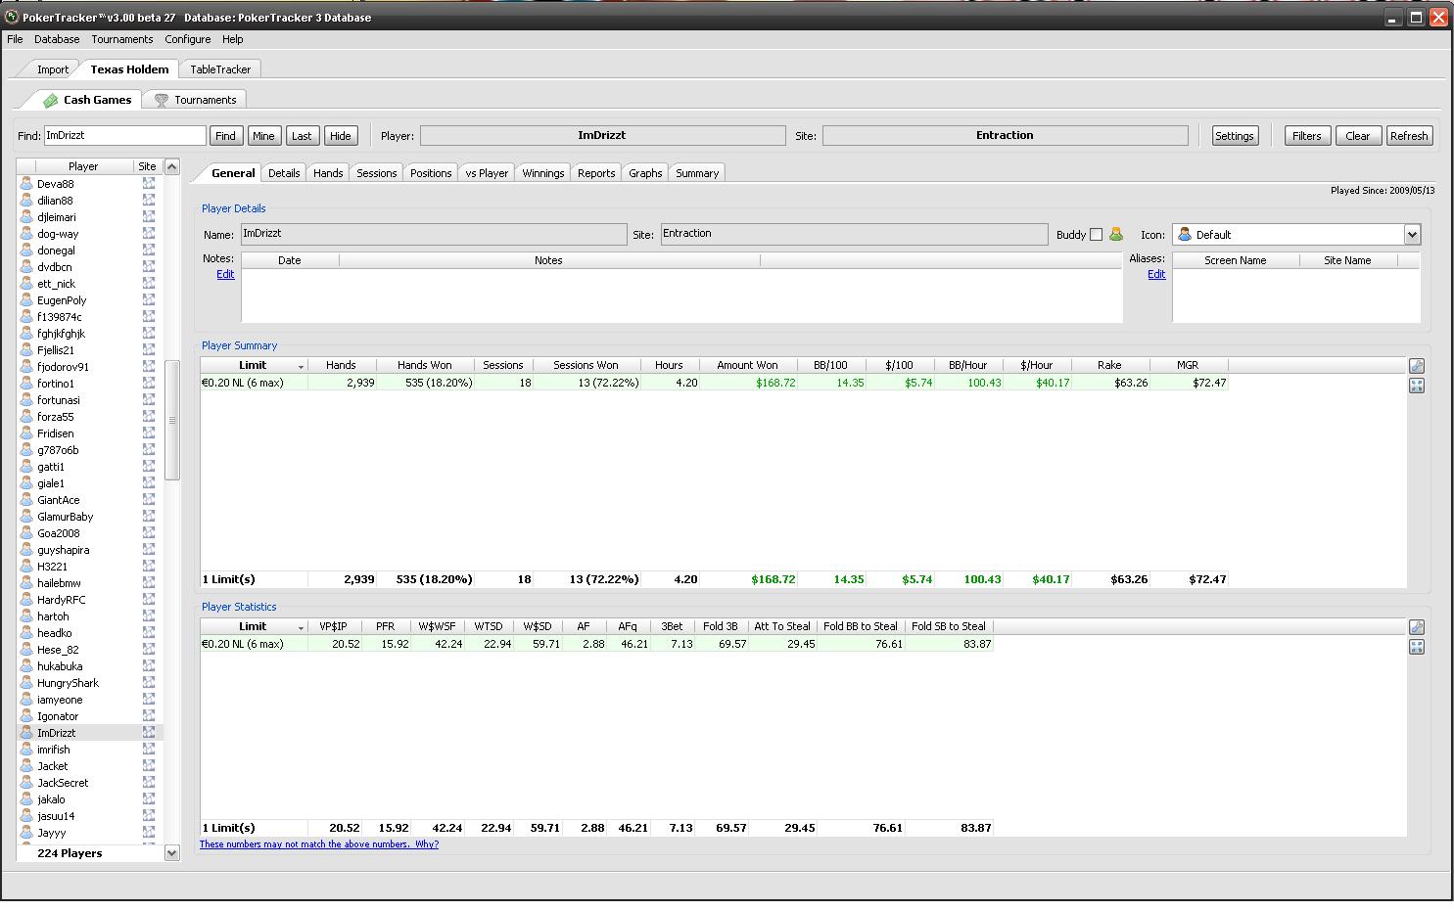
Task: Click the site icon beside Jayyy
Action: (149, 832)
